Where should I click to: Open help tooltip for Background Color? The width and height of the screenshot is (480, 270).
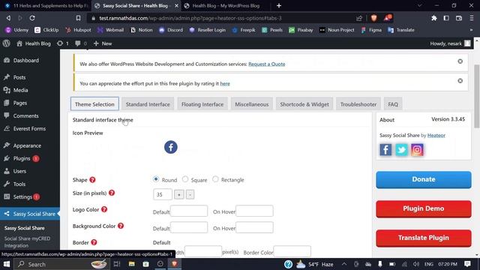pos(121,226)
